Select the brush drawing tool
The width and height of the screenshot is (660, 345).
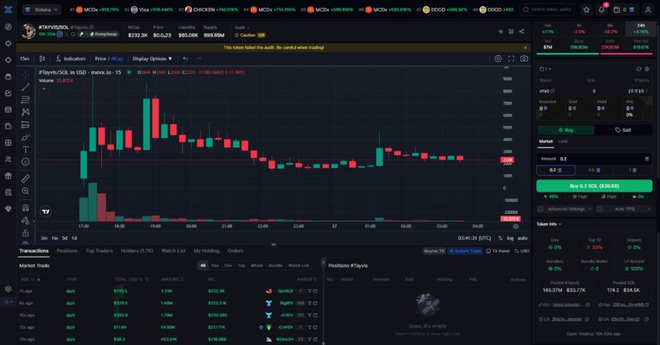(x=25, y=137)
